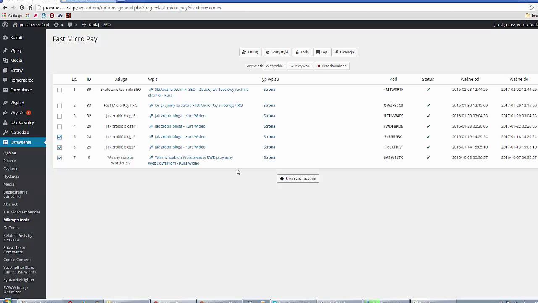Image resolution: width=538 pixels, height=303 pixels.
Task: Open the WordPress logo menu
Action: [x=5, y=24]
